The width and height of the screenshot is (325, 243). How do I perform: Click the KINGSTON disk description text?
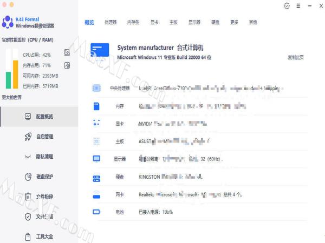point(171,177)
